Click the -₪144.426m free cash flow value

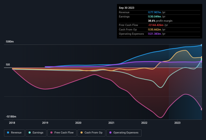pyautogui.click(x=156, y=25)
